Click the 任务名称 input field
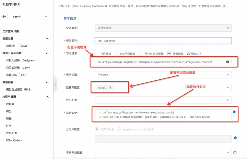 pyautogui.click(x=163, y=41)
